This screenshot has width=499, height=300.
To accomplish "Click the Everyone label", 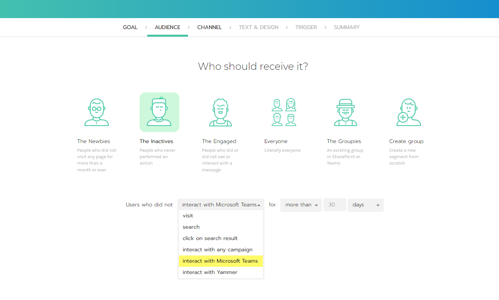I will (x=276, y=142).
